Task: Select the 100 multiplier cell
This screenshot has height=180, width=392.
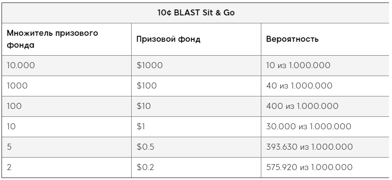Action: coord(67,106)
